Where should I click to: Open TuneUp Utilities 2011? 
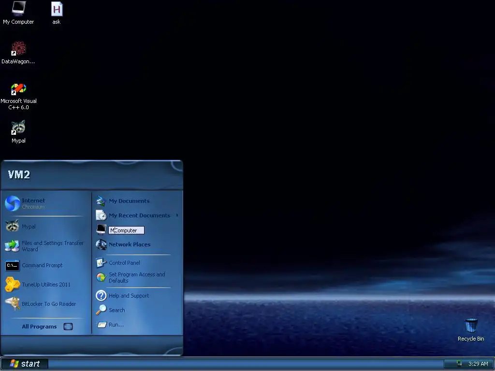pos(46,285)
